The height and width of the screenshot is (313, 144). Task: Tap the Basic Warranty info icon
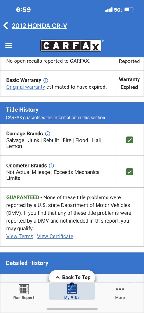click(46, 80)
